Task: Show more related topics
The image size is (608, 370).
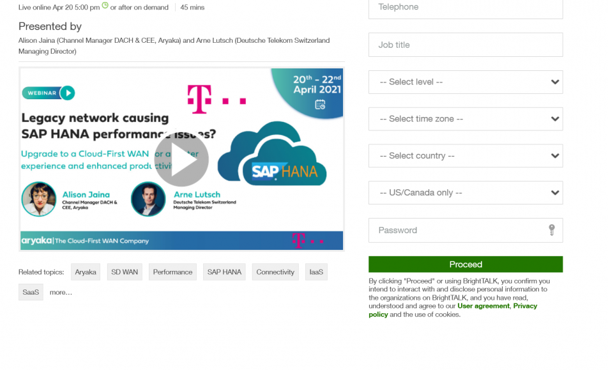Action: point(61,292)
